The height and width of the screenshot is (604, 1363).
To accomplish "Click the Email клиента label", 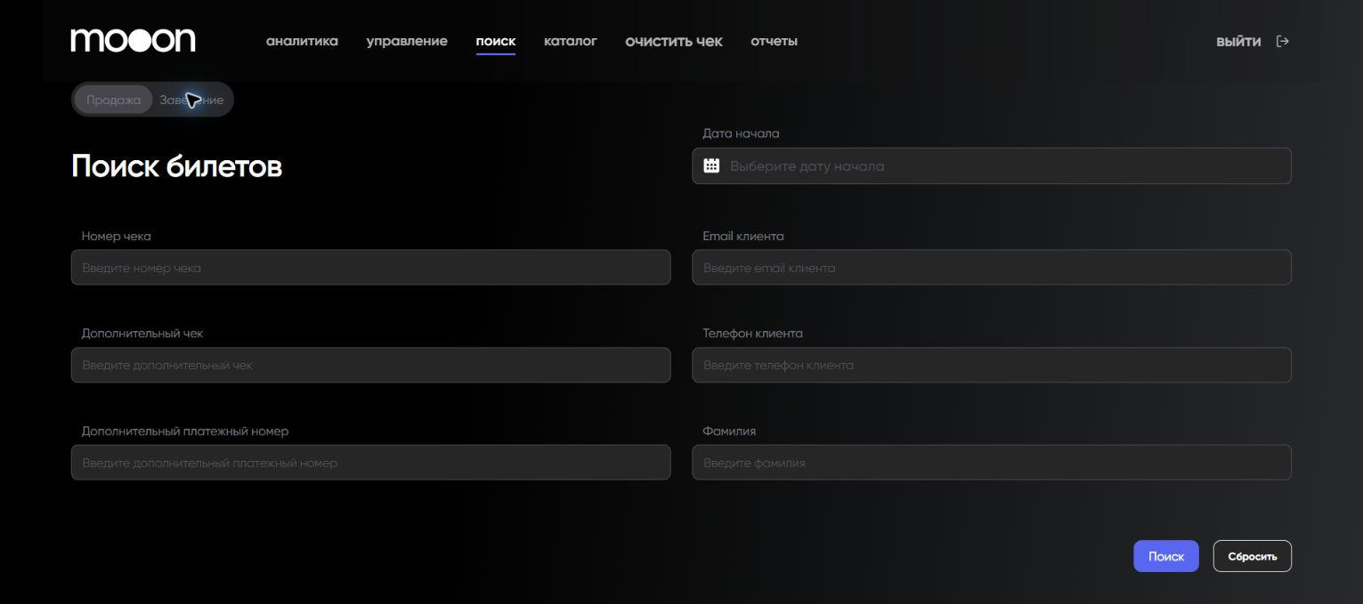I will pyautogui.click(x=743, y=236).
